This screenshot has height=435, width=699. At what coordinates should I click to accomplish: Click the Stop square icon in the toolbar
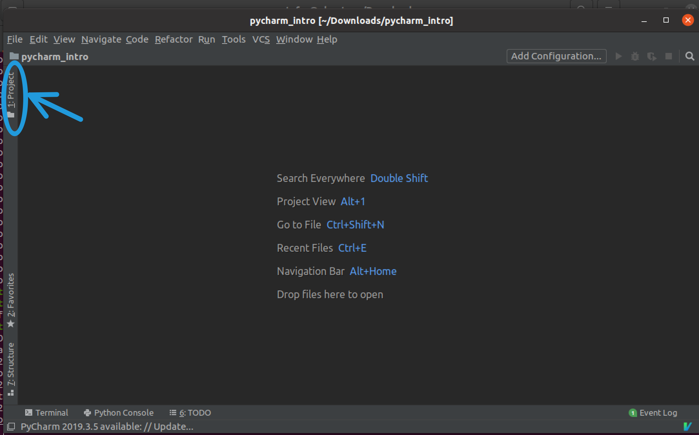coord(668,56)
